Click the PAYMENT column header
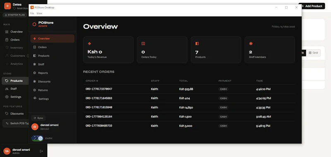This screenshot has height=157, width=331. pos(225,81)
